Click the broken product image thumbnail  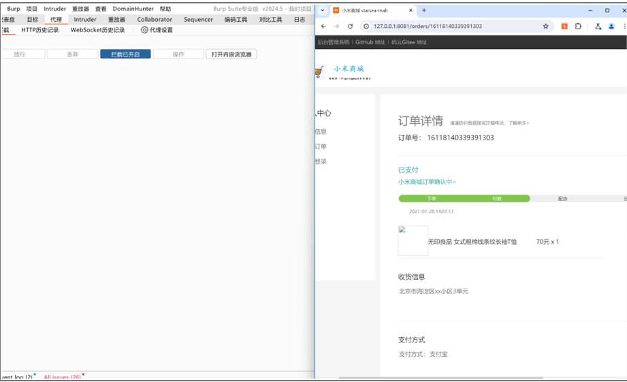pos(413,241)
